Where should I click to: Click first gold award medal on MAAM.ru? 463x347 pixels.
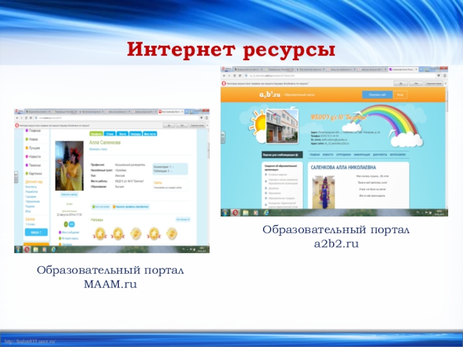100,234
